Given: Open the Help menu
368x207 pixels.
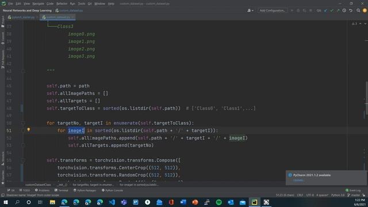Looking at the screenshot, I should click(111, 3).
